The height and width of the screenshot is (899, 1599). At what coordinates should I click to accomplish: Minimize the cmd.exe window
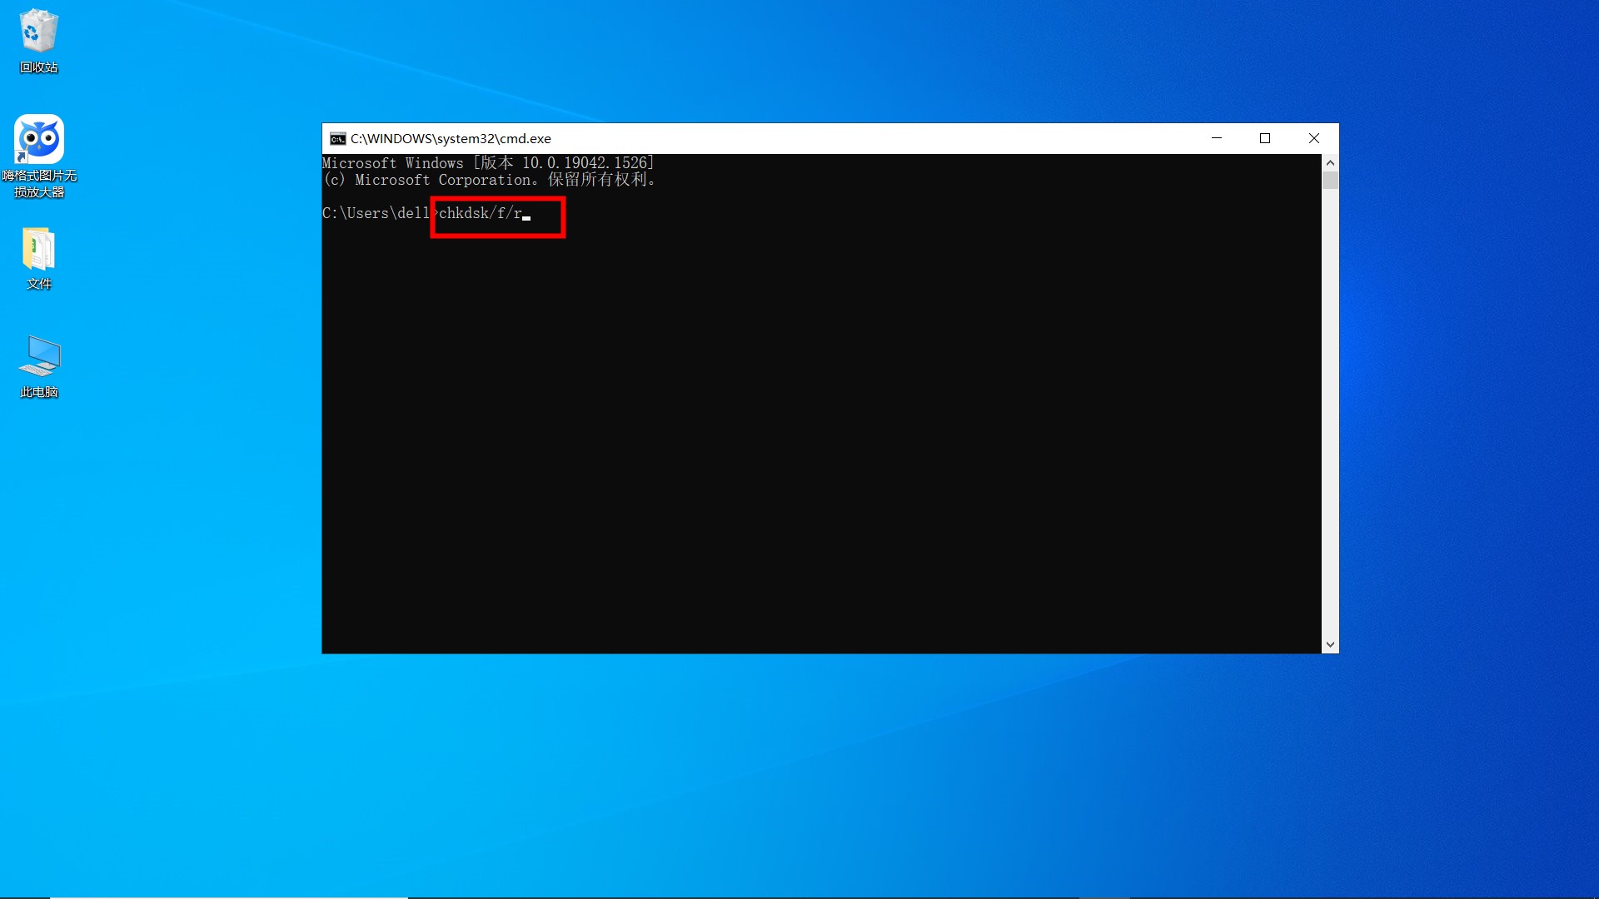pos(1217,138)
